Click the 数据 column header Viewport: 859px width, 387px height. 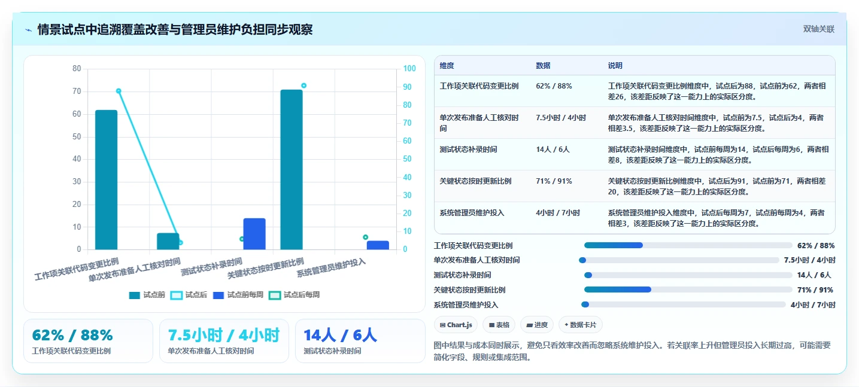pyautogui.click(x=543, y=66)
